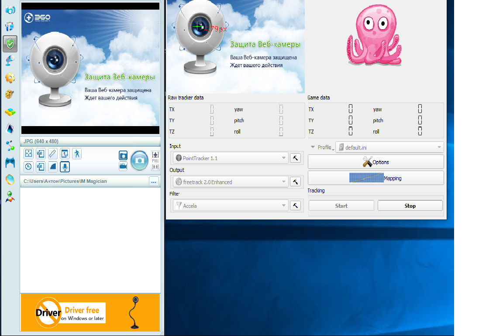The image size is (503, 336).
Task: Expand the Profile menu button
Action: point(322,147)
